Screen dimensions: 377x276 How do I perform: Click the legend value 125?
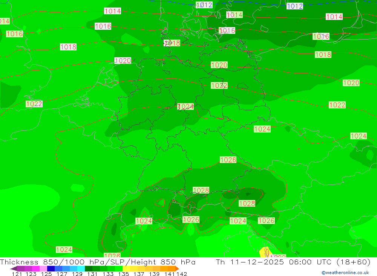tap(46, 274)
